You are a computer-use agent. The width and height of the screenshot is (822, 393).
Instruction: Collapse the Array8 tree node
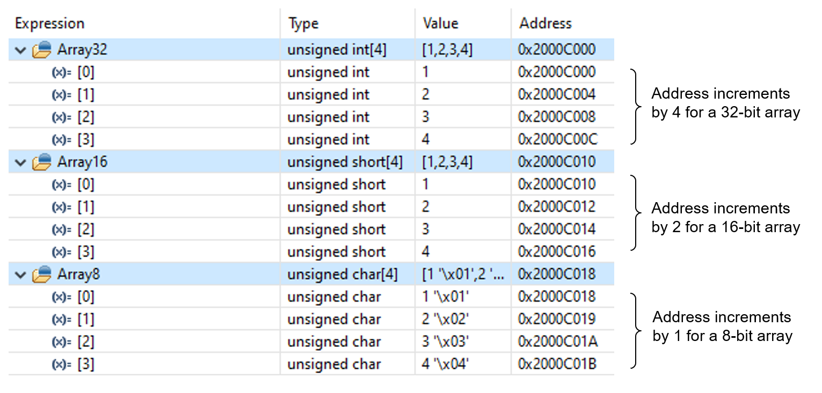[x=20, y=275]
